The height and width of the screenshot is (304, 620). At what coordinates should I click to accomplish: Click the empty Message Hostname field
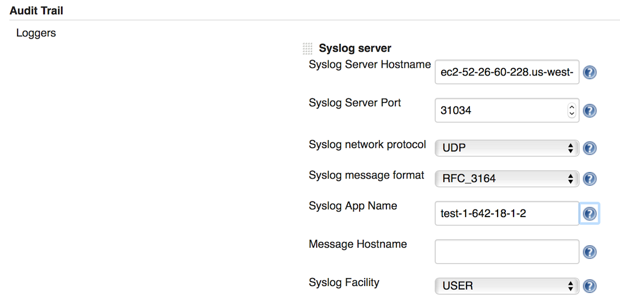[507, 251]
